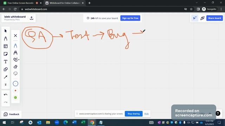This screenshot has height=126, width=225.
Task: Choose the thin blue outlined pen swatch
Action: point(15,84)
